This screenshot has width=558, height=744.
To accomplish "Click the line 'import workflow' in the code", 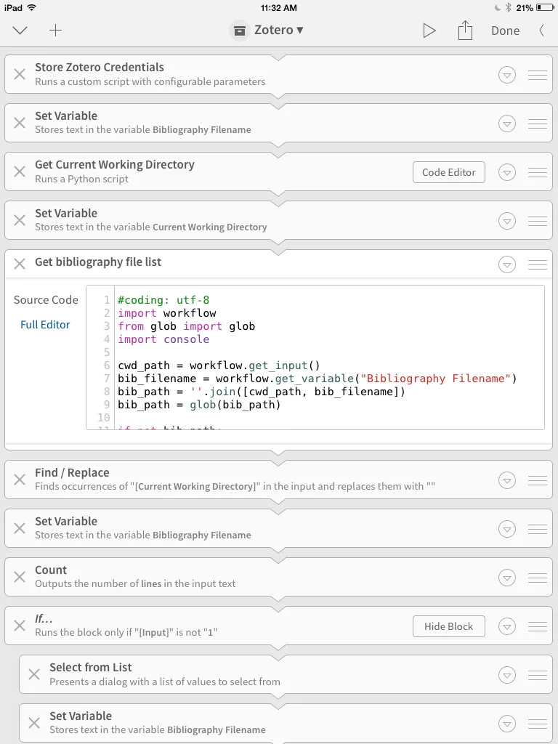I will pos(167,313).
